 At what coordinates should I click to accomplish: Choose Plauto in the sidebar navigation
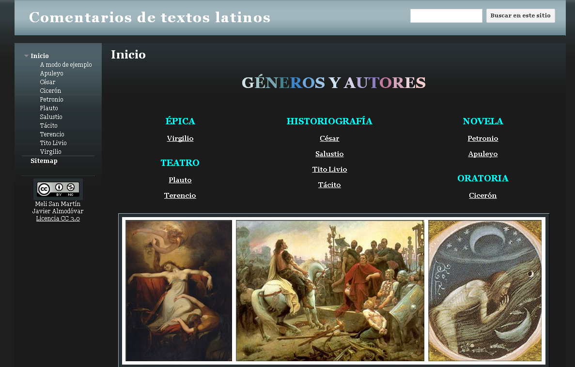pyautogui.click(x=49, y=108)
